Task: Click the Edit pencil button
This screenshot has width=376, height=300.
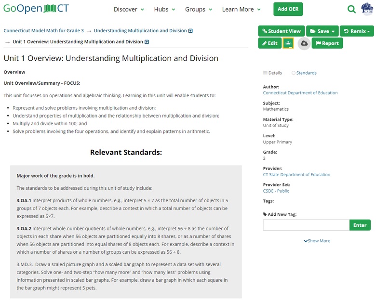Action: 269,43
